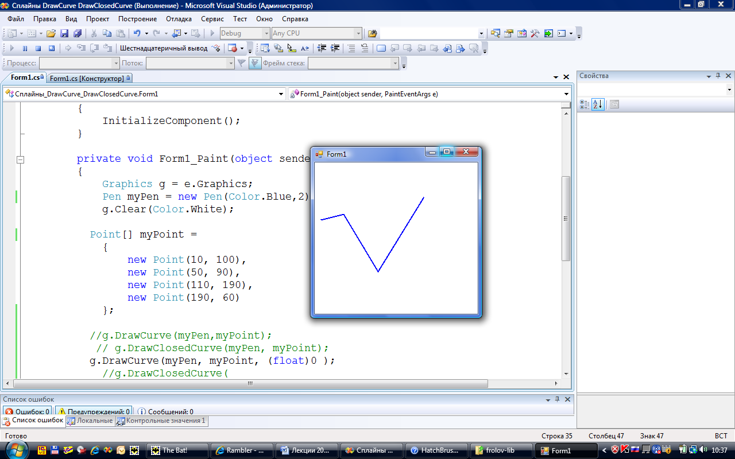This screenshot has height=459, width=735.
Task: Toggle the Alphabetical A-Z sort in Свойства
Action: coord(598,104)
